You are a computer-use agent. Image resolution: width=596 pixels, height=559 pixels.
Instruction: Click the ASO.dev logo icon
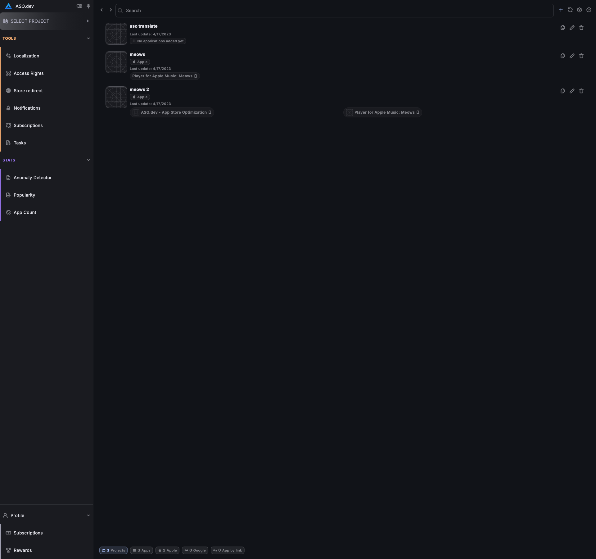tap(8, 6)
